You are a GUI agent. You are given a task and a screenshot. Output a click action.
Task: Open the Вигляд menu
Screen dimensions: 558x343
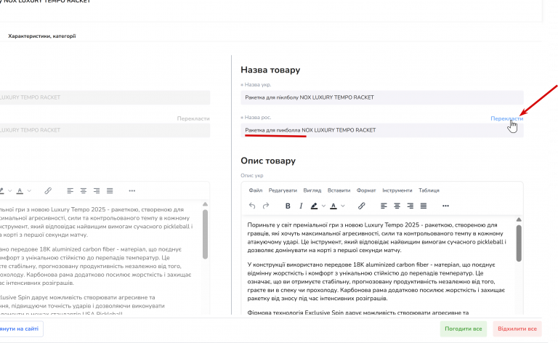(x=312, y=190)
